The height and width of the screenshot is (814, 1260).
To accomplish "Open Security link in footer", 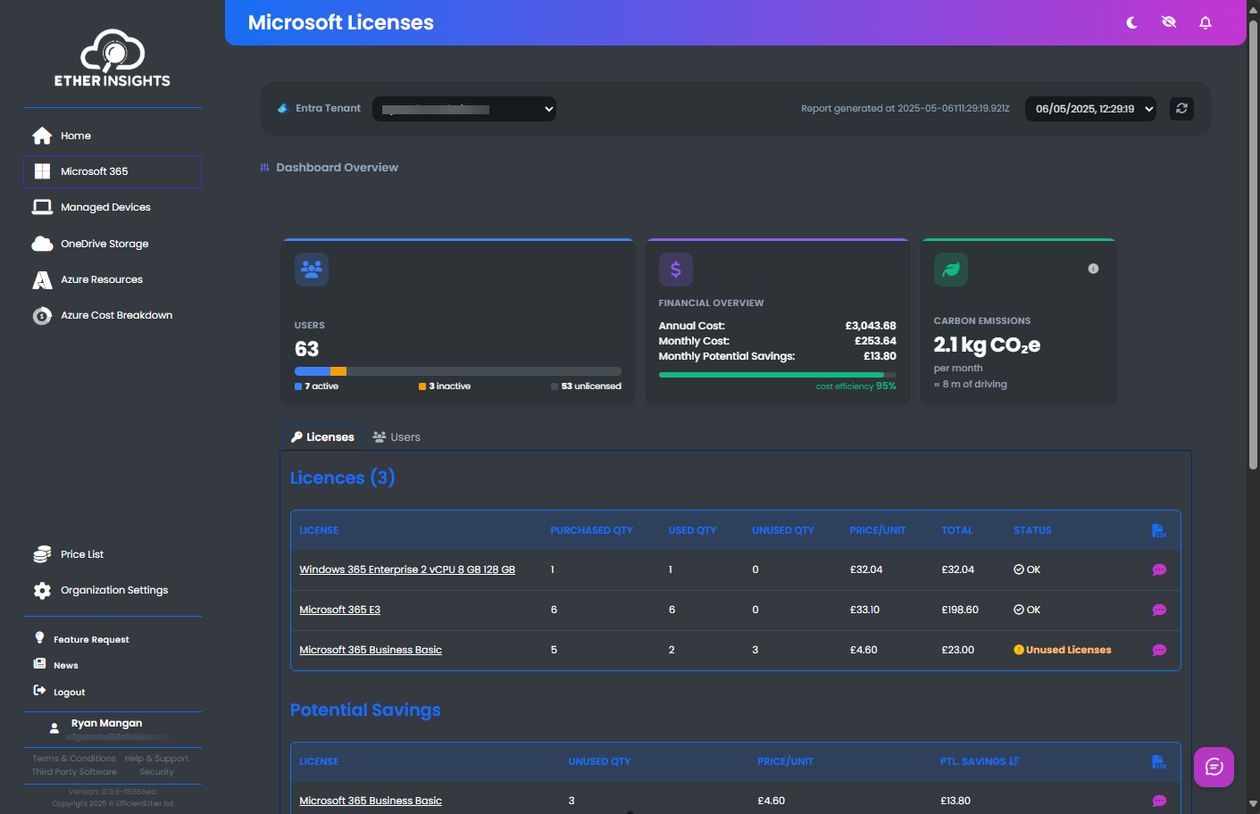I will point(156,772).
